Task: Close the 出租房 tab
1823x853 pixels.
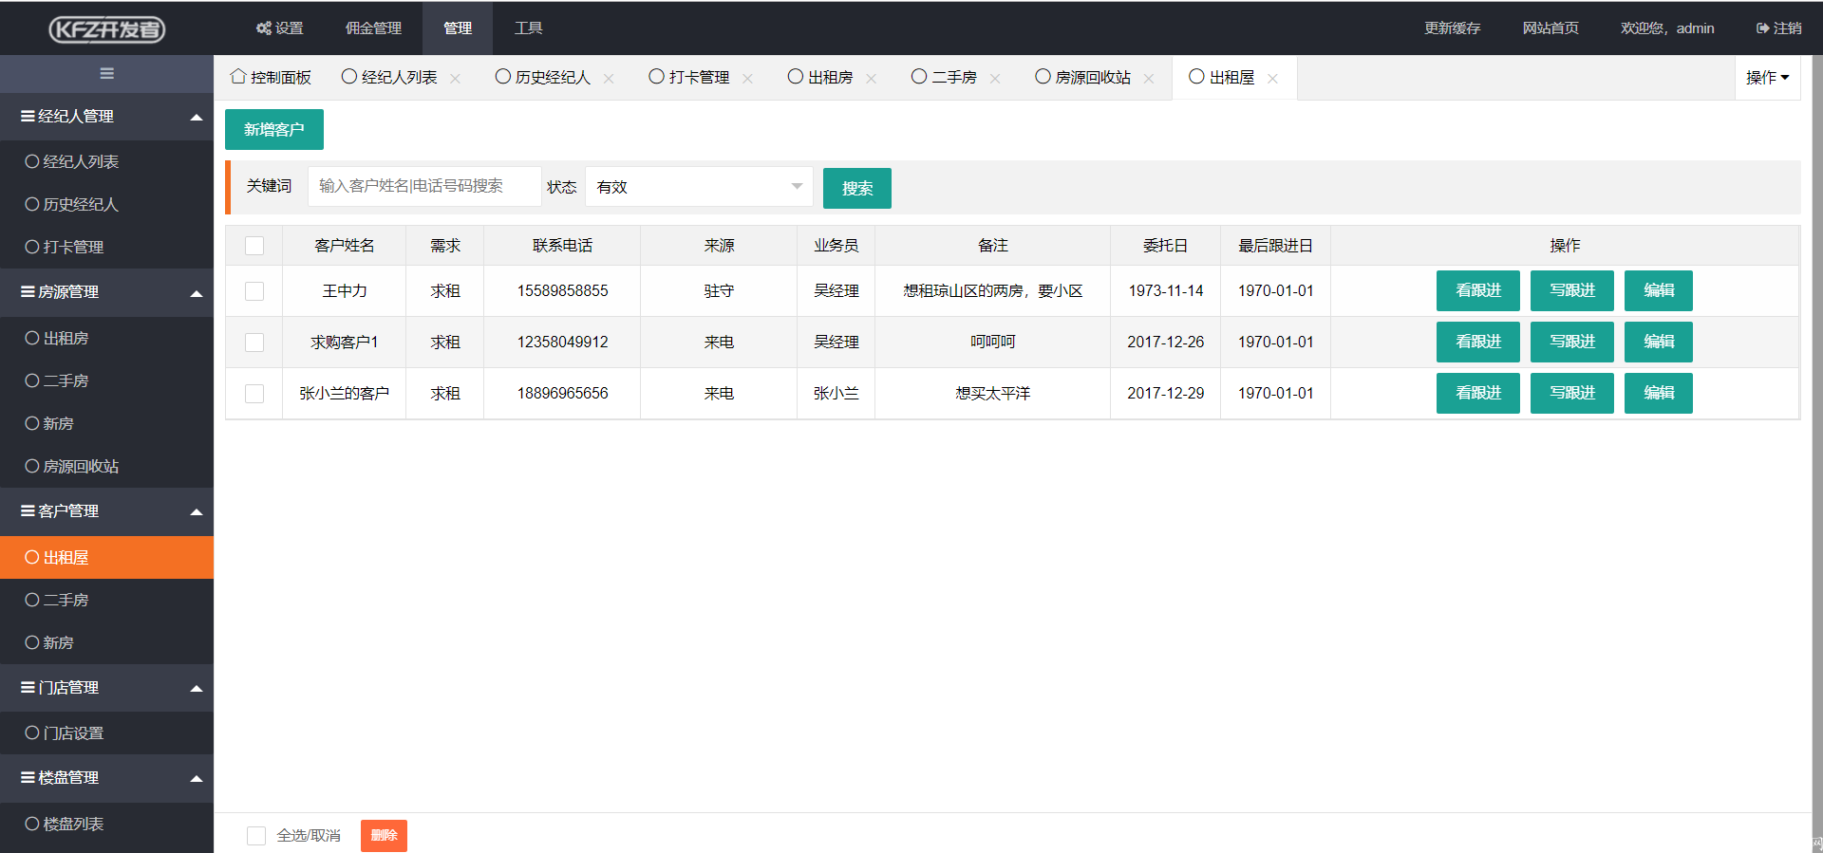Action: 872,79
